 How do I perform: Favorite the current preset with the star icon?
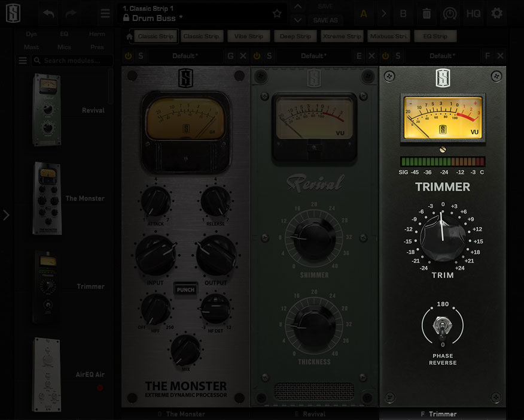pos(277,13)
